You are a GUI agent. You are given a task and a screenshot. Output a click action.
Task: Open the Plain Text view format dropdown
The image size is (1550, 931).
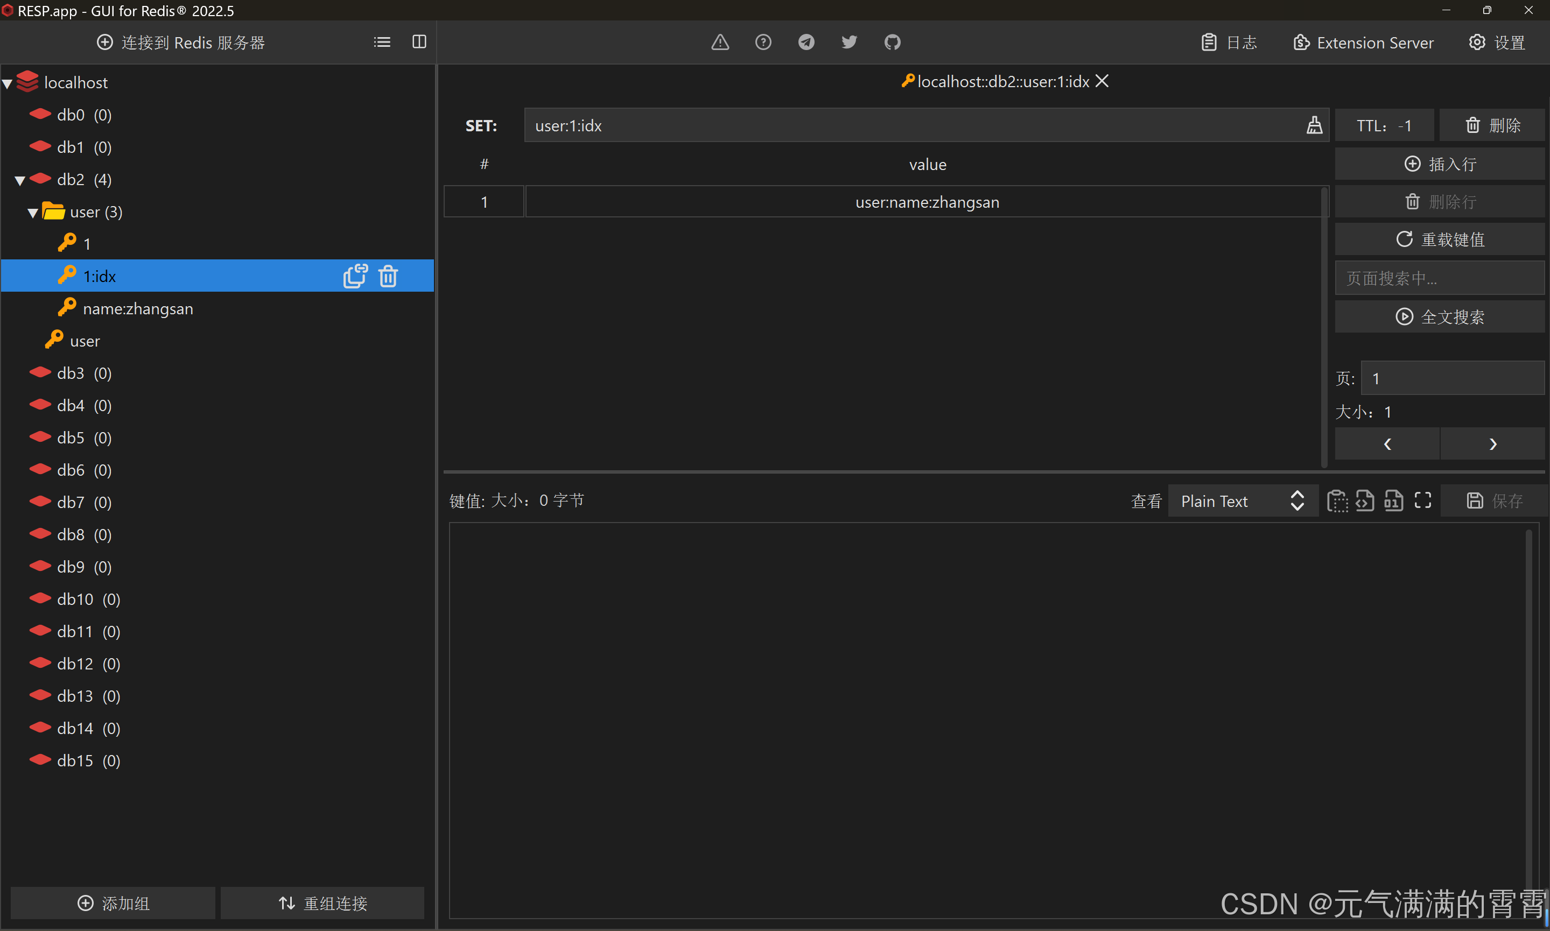1242,500
